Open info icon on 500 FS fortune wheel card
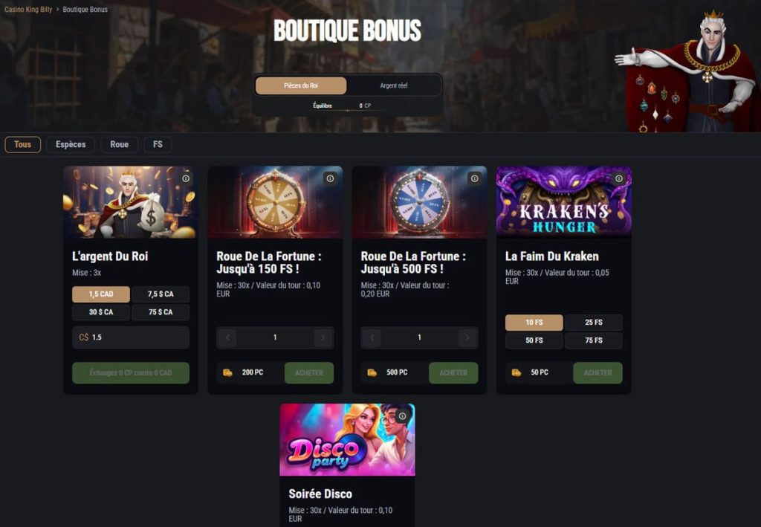Image resolution: width=761 pixels, height=527 pixels. point(475,178)
